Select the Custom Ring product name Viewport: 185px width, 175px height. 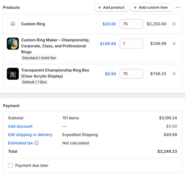(33, 24)
